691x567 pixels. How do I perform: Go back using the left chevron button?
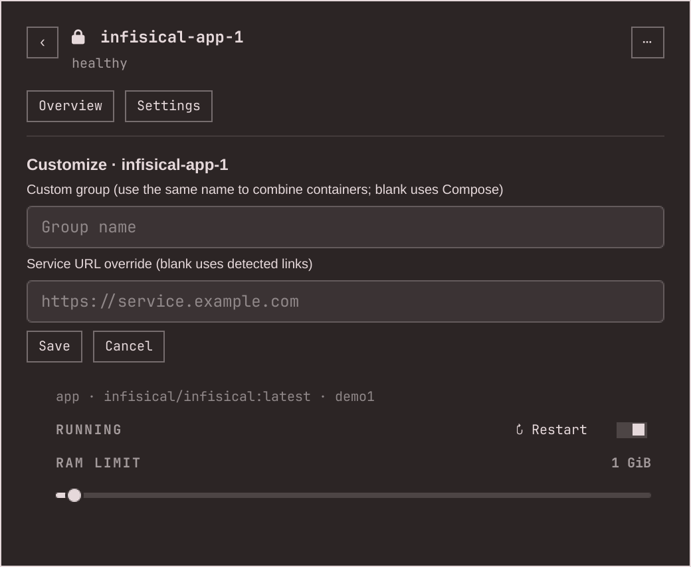click(43, 42)
